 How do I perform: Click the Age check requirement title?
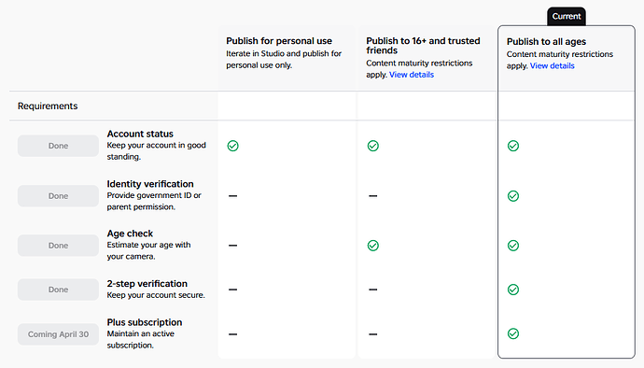point(130,234)
